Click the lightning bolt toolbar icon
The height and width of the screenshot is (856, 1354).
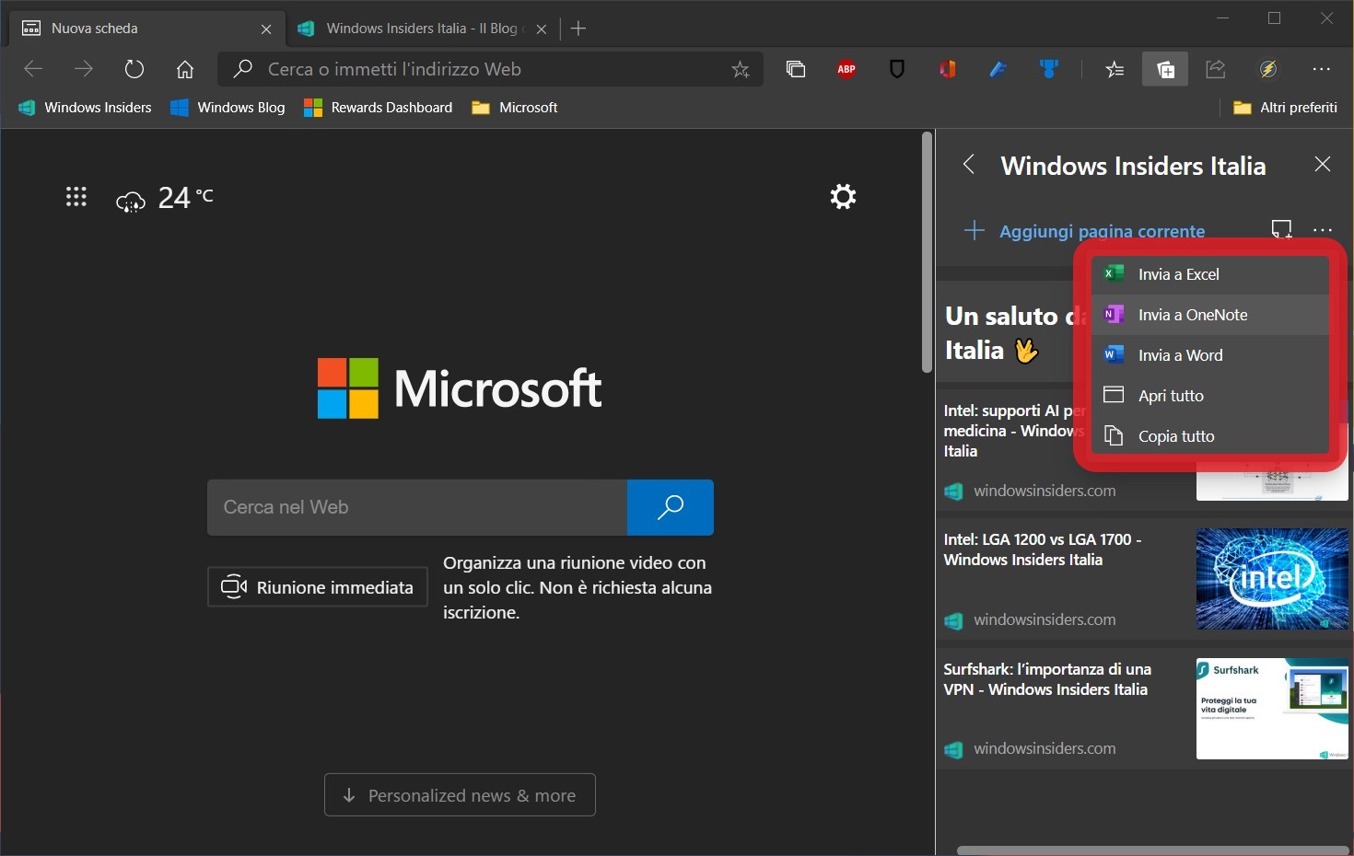point(1268,69)
